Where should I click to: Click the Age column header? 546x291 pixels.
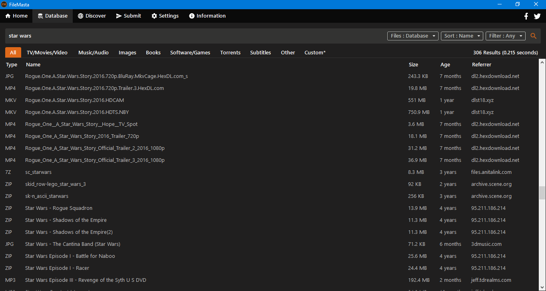point(445,65)
